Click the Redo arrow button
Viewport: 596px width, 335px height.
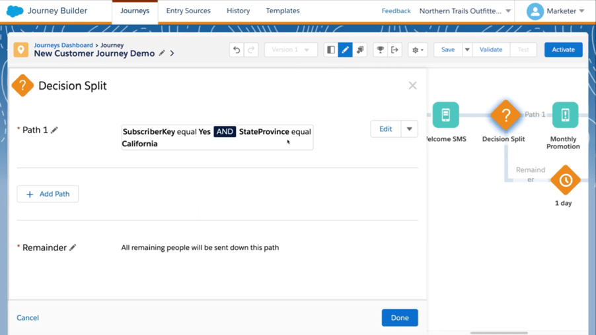point(251,49)
